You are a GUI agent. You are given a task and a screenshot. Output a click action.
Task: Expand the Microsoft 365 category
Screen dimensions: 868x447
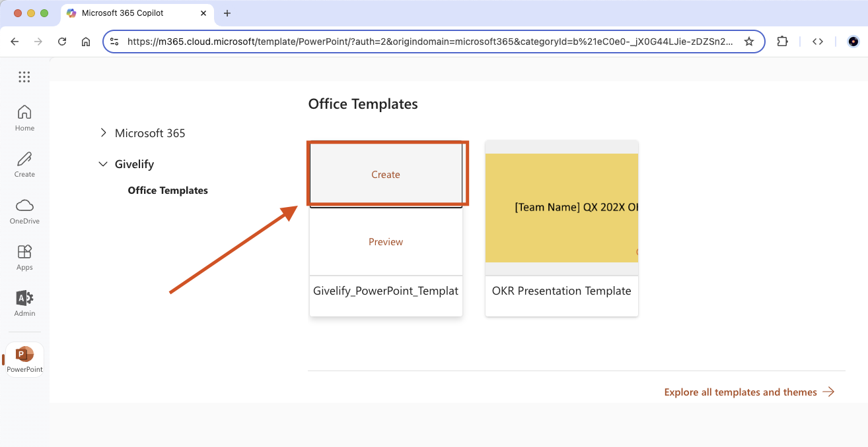[x=103, y=133]
